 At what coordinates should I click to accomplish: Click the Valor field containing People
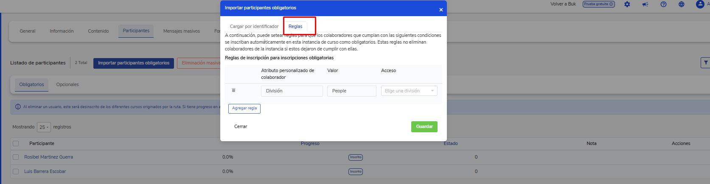[x=351, y=91]
